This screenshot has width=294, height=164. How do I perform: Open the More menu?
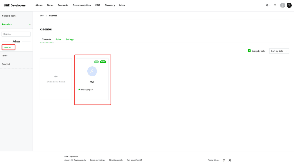click(x=122, y=5)
